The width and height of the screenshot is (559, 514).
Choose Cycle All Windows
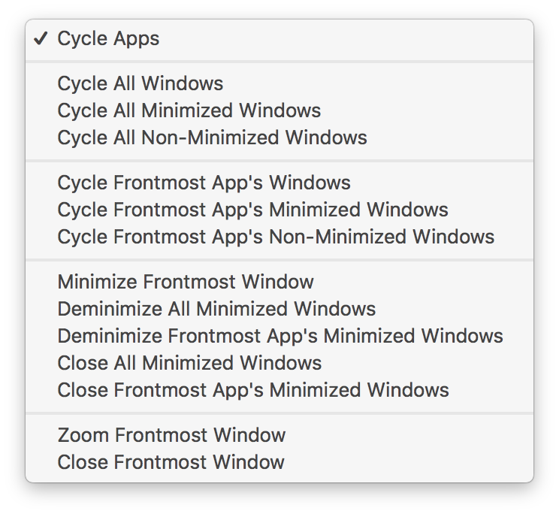point(141,83)
